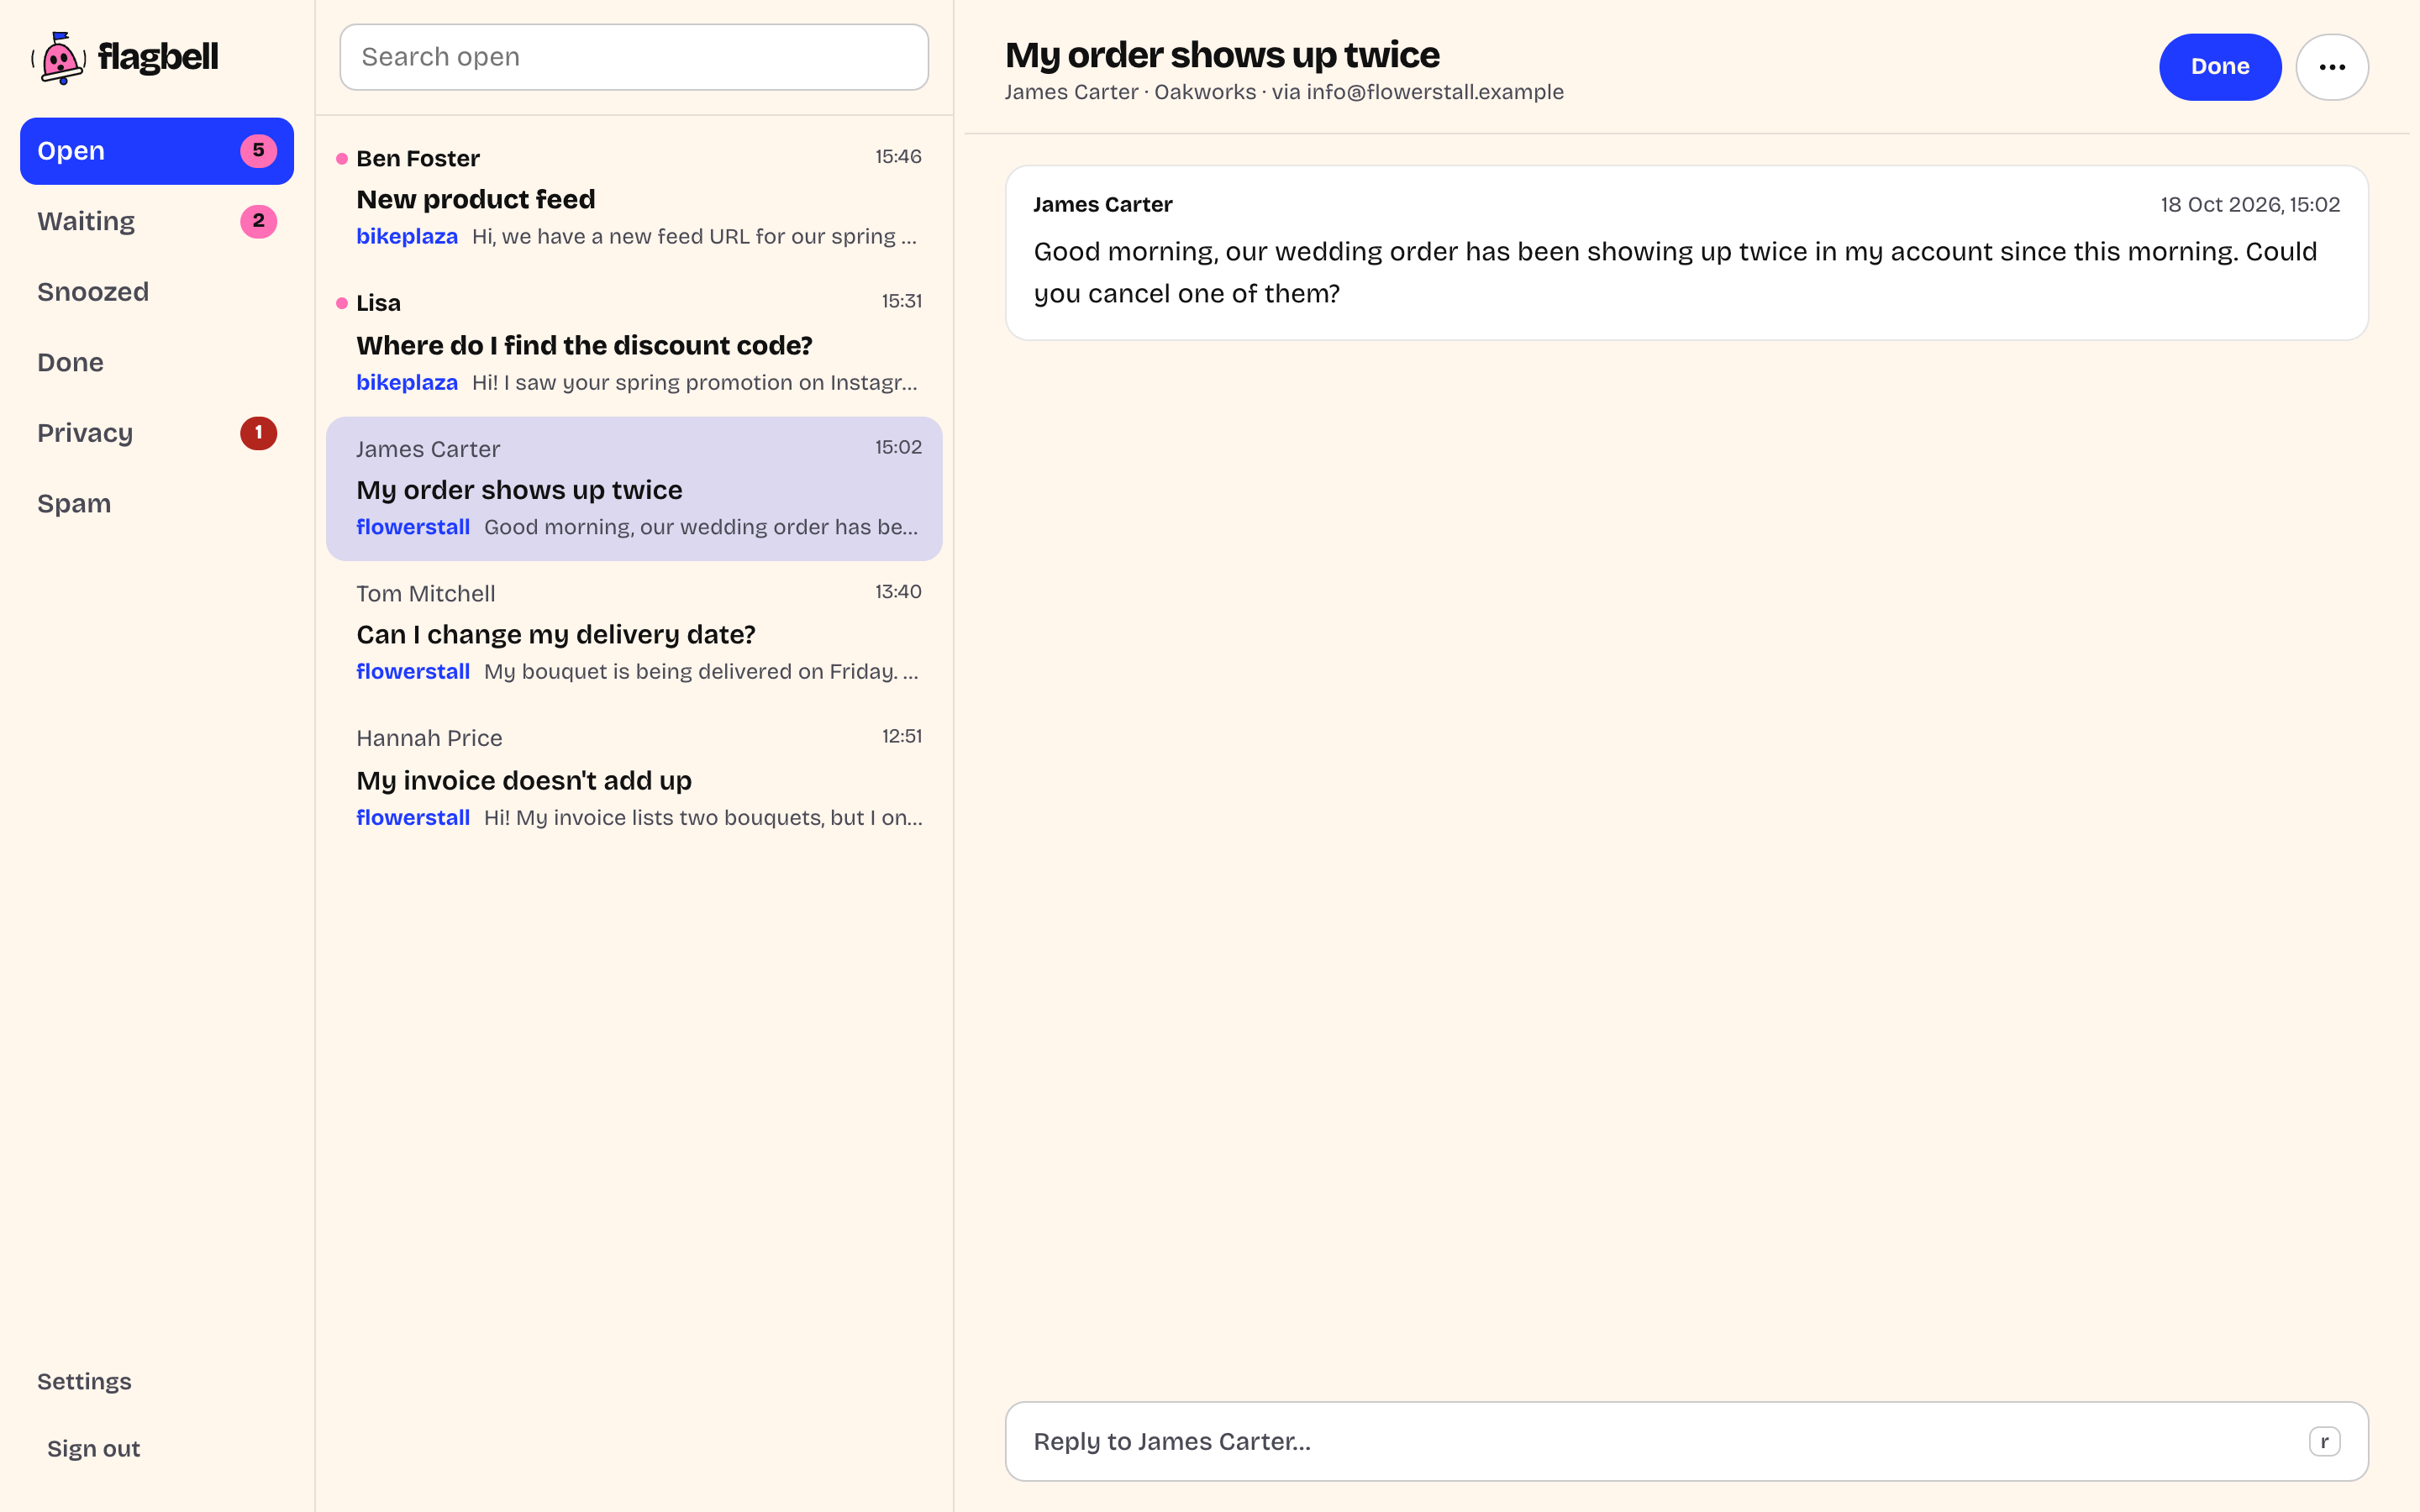Viewport: 2420px width, 1512px height.
Task: Click bikeplaza tag on Ben Foster row
Action: [407, 236]
